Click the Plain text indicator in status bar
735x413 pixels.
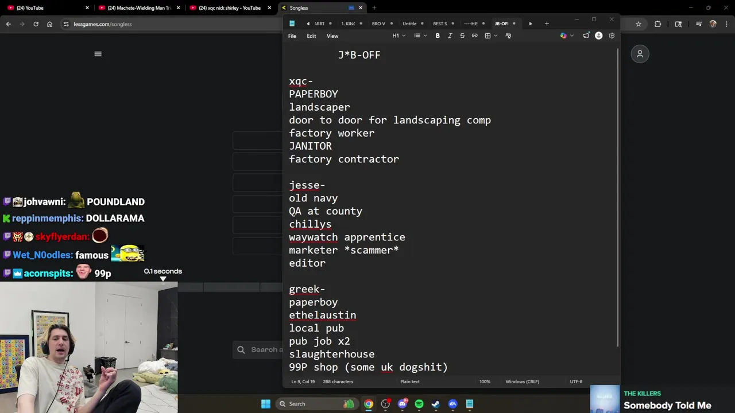coord(410,381)
